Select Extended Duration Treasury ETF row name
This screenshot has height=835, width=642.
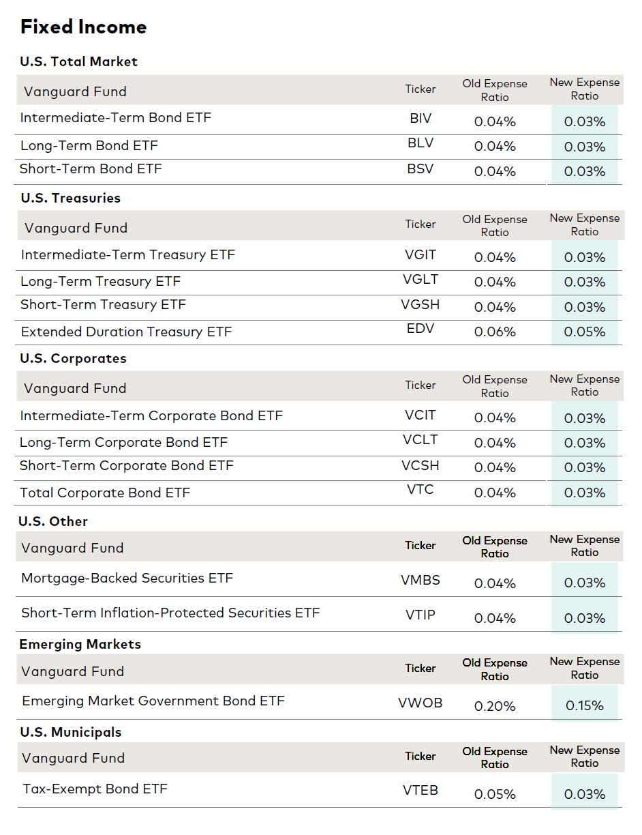pos(126,332)
